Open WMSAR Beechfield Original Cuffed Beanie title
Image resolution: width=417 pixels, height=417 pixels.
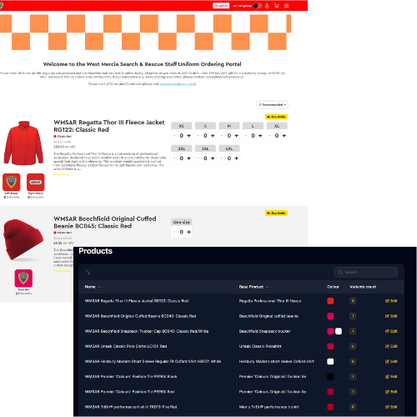pyautogui.click(x=105, y=222)
